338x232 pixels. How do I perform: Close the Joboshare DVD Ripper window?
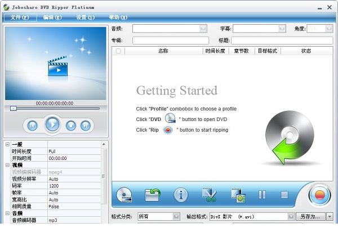pos(330,7)
